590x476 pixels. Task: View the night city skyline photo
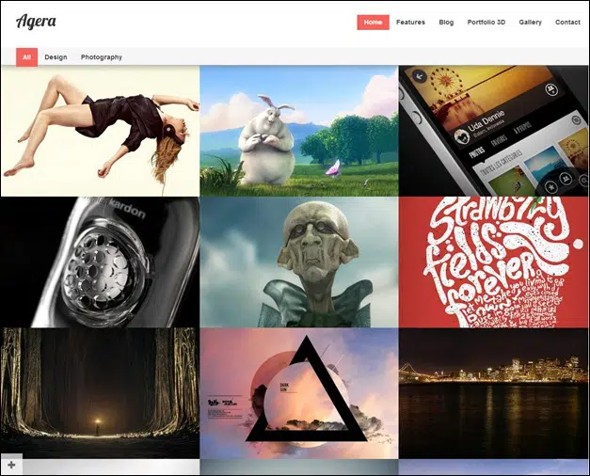[494, 392]
